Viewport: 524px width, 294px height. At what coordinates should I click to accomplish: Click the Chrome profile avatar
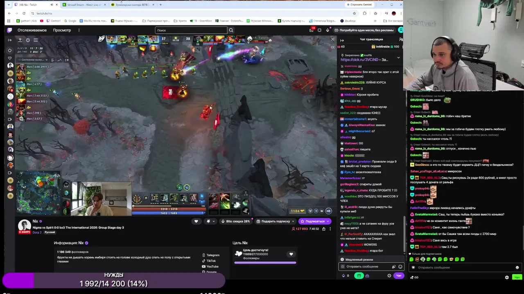tap(393, 13)
